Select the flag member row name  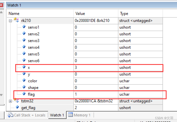31,94
